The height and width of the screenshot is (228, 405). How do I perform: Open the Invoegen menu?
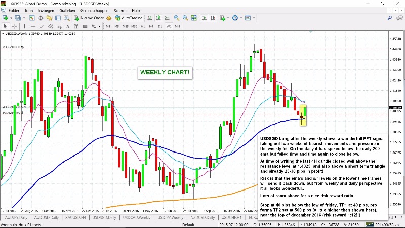47,10
